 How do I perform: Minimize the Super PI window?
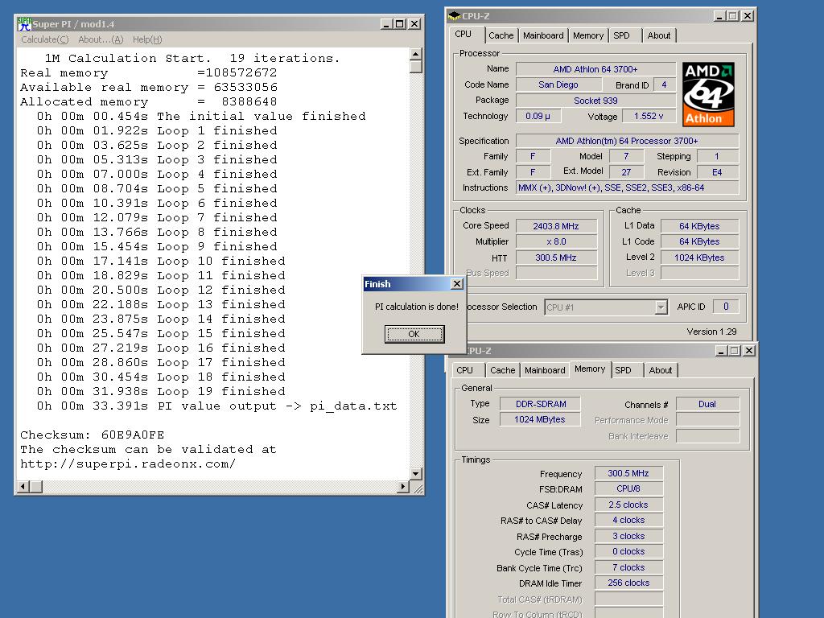pos(386,24)
